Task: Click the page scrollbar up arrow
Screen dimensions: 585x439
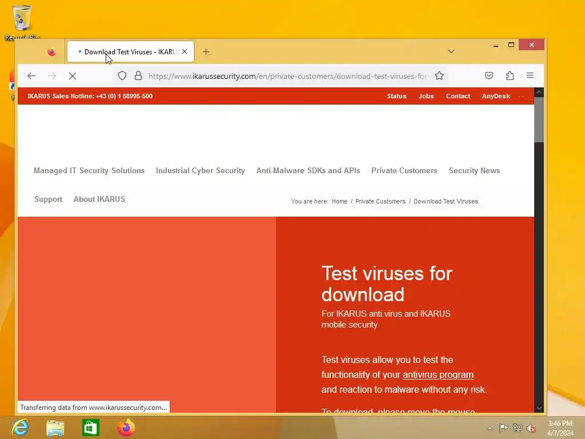Action: point(539,92)
